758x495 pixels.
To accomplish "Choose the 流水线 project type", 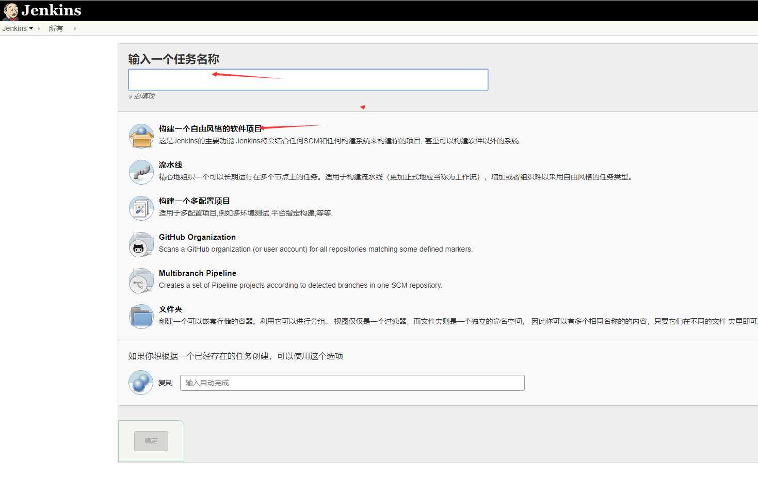I will tap(171, 165).
